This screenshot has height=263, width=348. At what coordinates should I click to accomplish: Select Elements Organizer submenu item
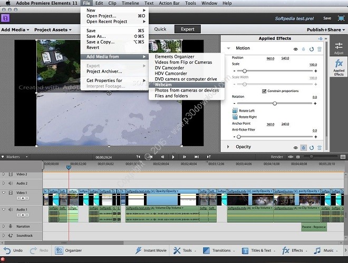point(187,57)
